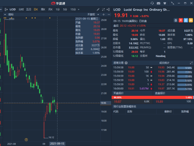Image resolution: width=194 pixels, height=146 pixels.
Task: Open the far-left panel dropdown arrow
Action: coord(1,9)
